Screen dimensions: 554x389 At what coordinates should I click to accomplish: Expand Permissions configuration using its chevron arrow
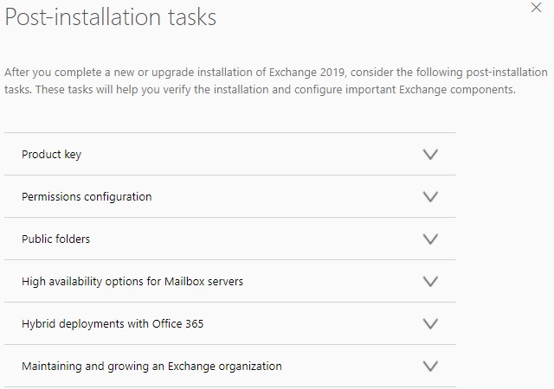click(430, 197)
